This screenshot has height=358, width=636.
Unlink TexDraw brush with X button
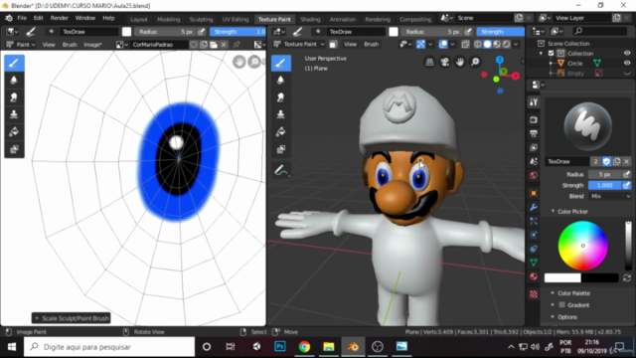click(x=627, y=161)
